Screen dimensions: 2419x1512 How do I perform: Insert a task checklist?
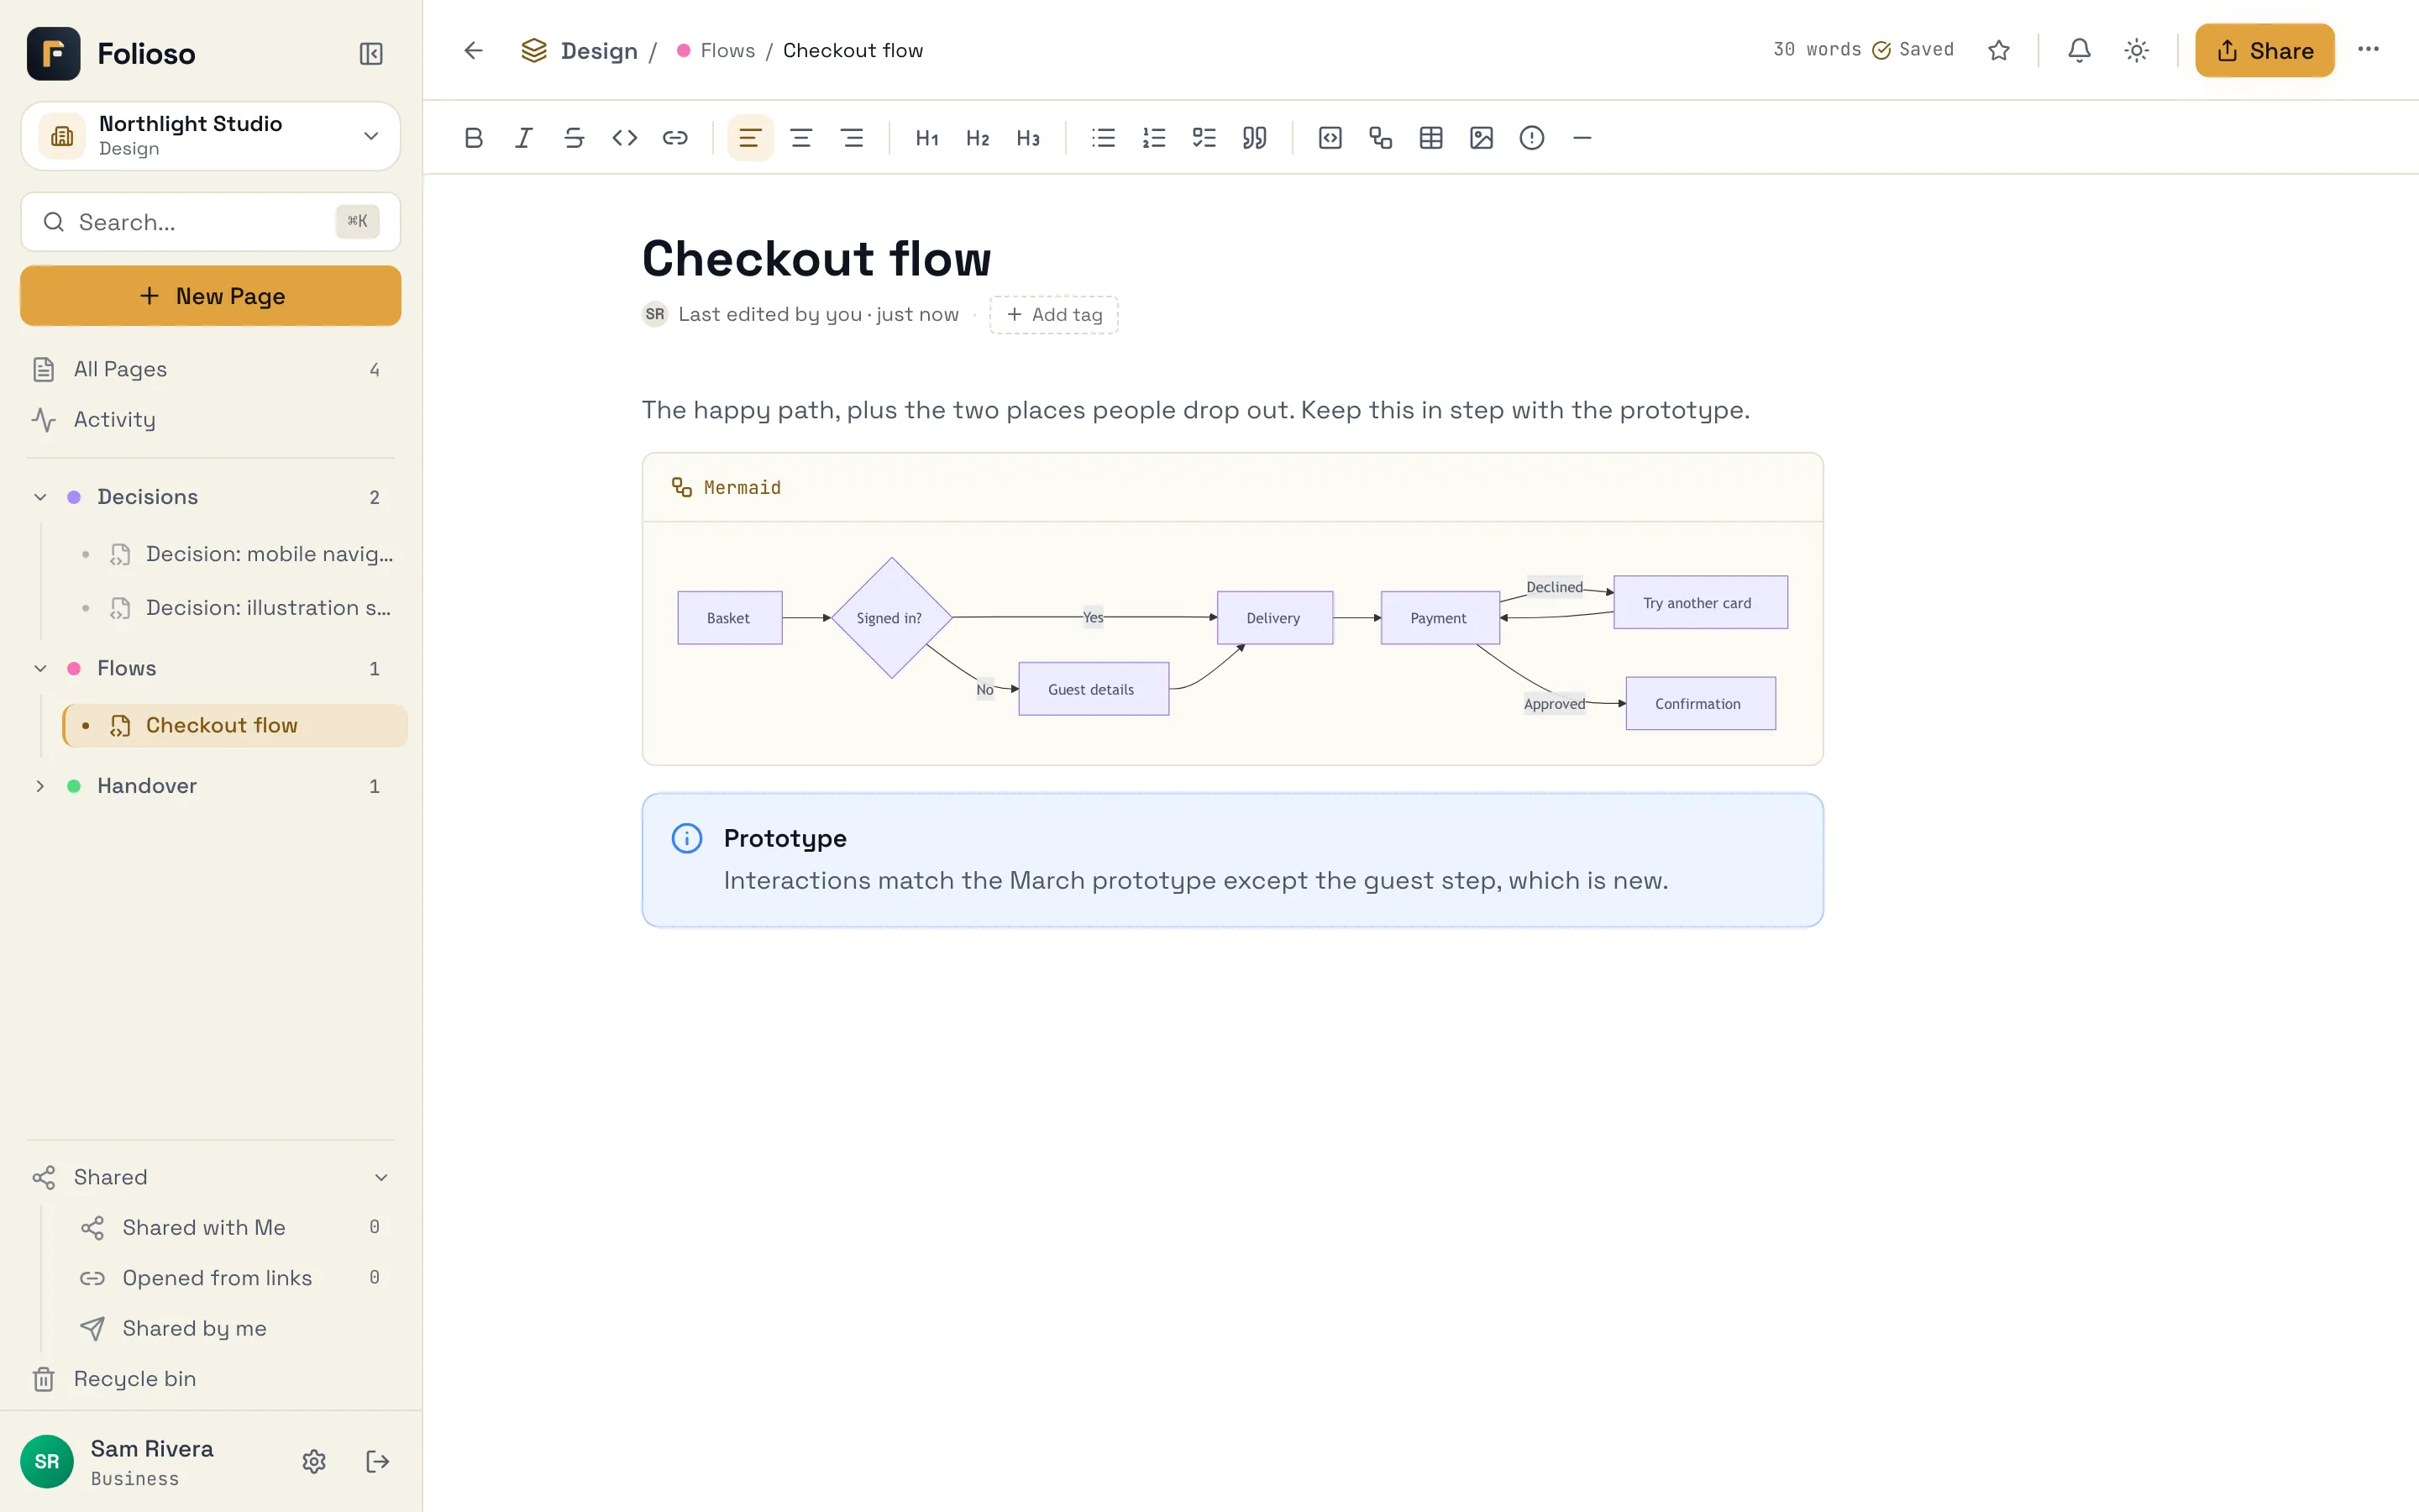pos(1204,138)
